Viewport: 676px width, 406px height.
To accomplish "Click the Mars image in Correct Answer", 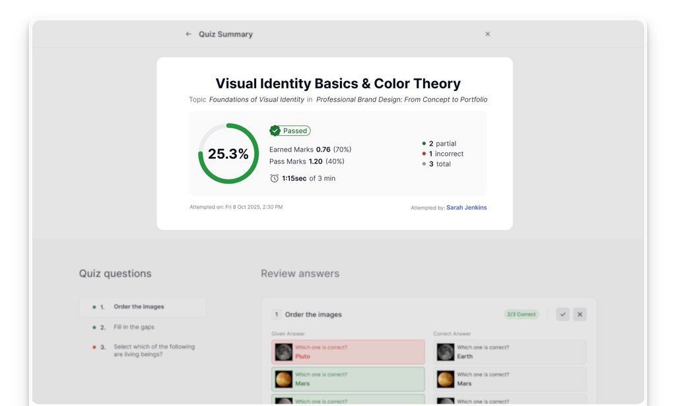I will tap(446, 379).
